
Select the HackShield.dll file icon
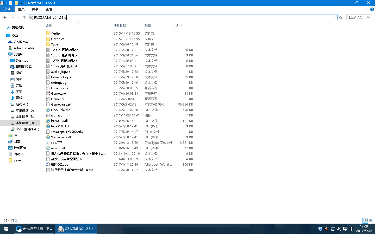coord(48,110)
